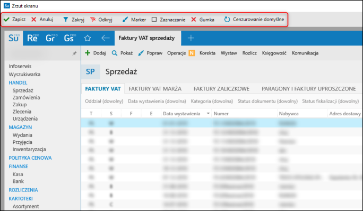Open Wyszukiwarka in sidebar

tap(24, 75)
